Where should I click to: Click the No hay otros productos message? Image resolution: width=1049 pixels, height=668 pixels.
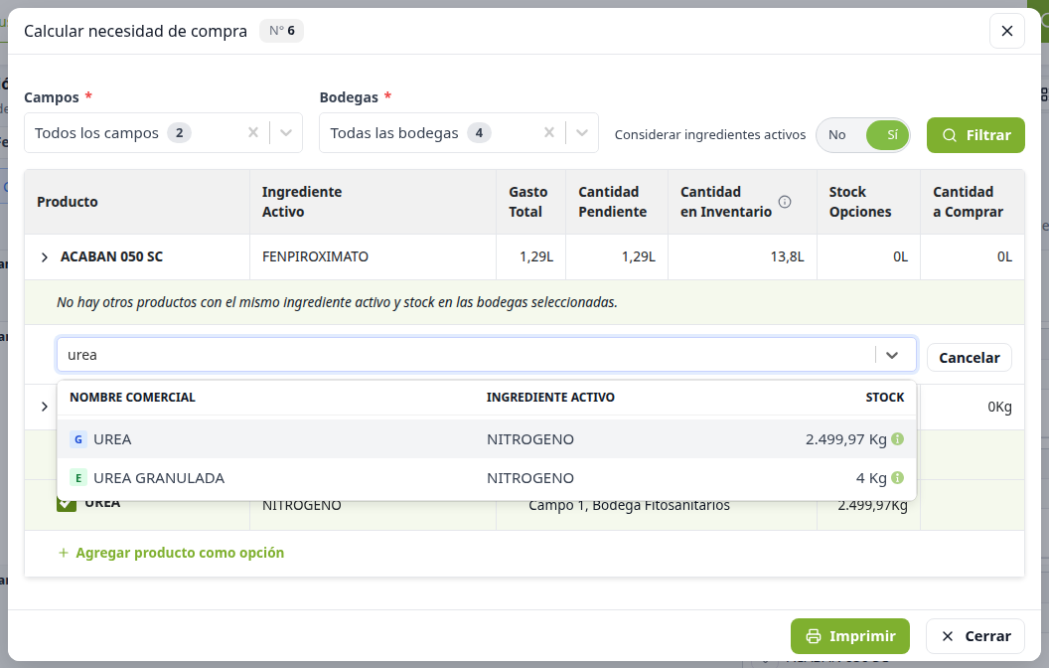click(337, 302)
